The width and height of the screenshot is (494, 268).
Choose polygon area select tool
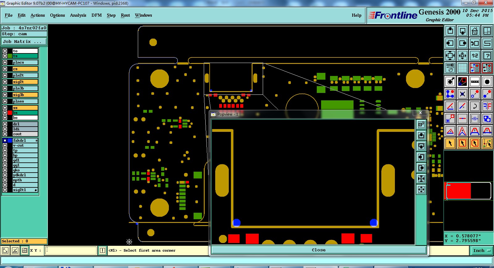click(475, 143)
